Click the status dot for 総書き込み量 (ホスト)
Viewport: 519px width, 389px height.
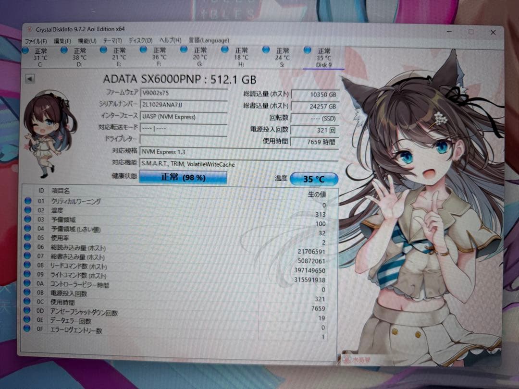tap(27, 255)
